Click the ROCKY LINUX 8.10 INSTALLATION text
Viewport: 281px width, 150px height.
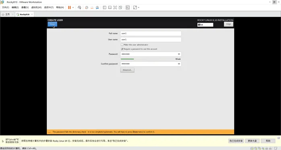click(215, 20)
